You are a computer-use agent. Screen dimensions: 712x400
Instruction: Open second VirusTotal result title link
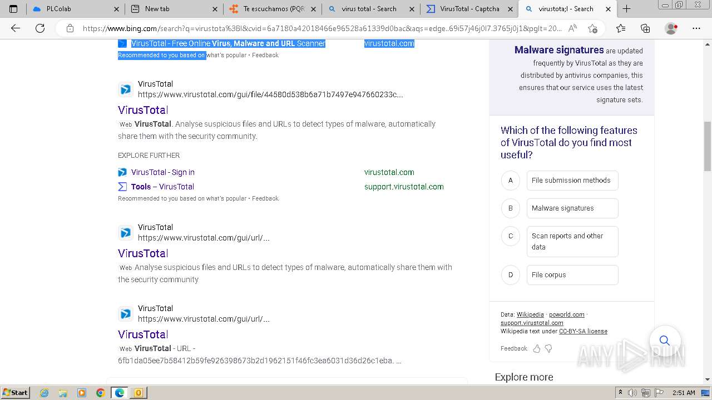point(143,253)
